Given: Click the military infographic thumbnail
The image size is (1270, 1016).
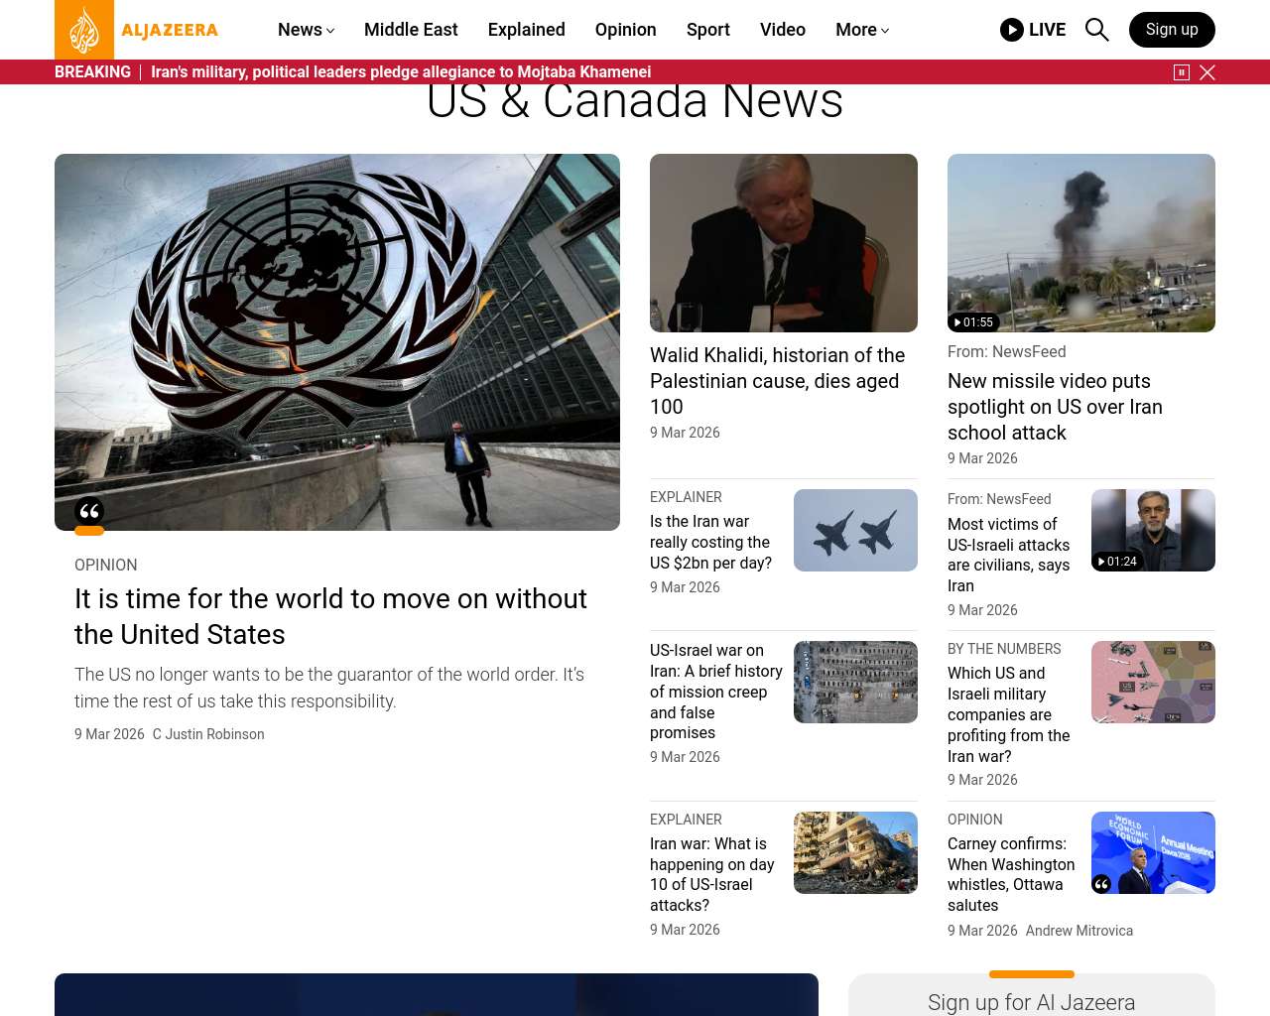Looking at the screenshot, I should [1153, 683].
